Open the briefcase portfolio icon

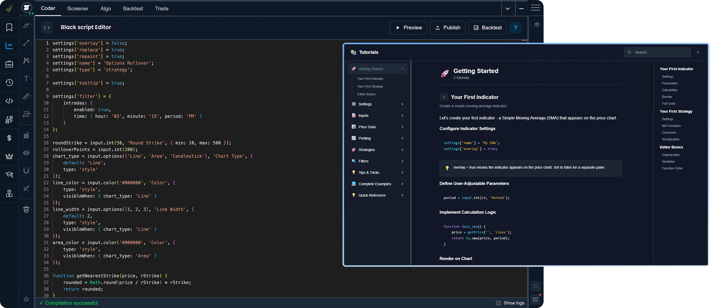pyautogui.click(x=9, y=64)
